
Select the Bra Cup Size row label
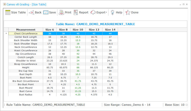click(x=26, y=71)
